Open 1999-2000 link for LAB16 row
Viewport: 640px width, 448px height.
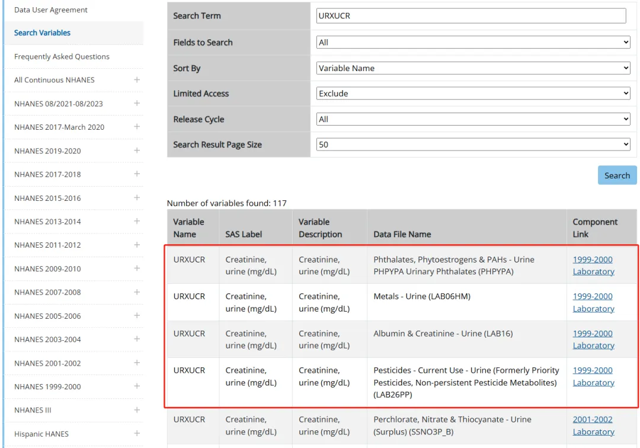(592, 334)
